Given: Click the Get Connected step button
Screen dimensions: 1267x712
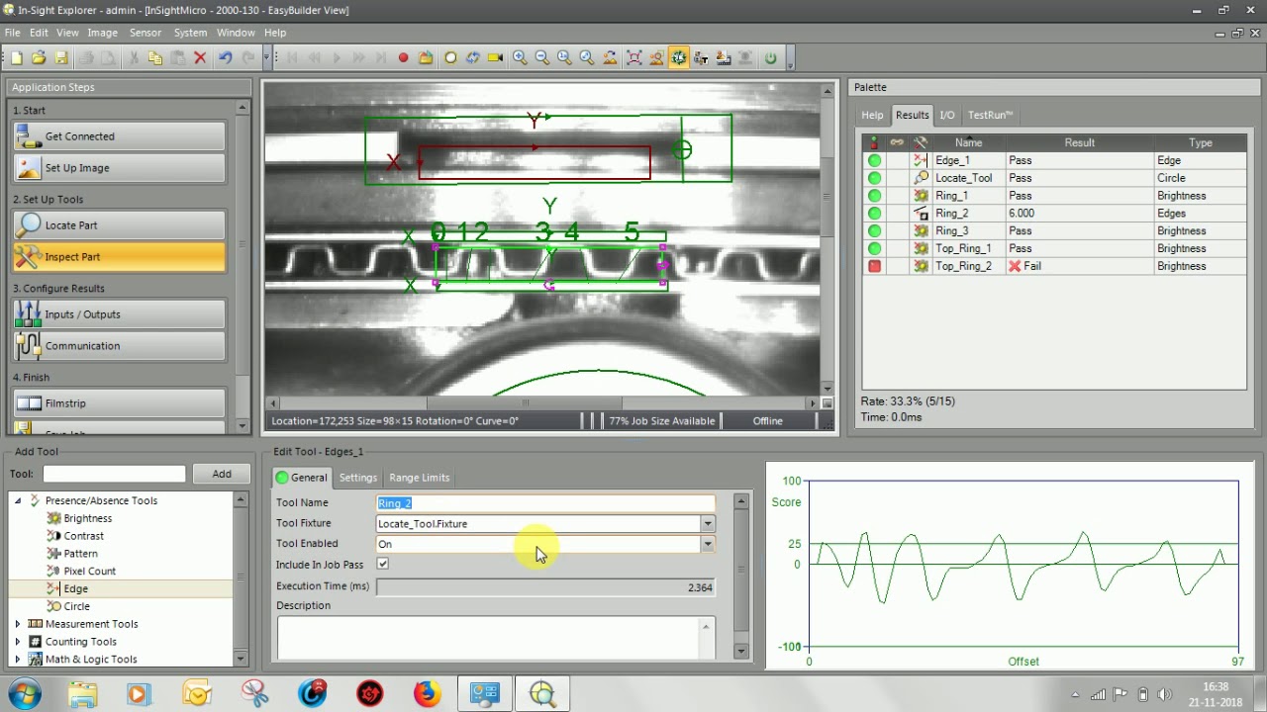Looking at the screenshot, I should 120,136.
